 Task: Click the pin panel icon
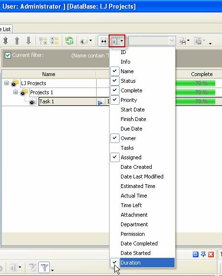203,254
